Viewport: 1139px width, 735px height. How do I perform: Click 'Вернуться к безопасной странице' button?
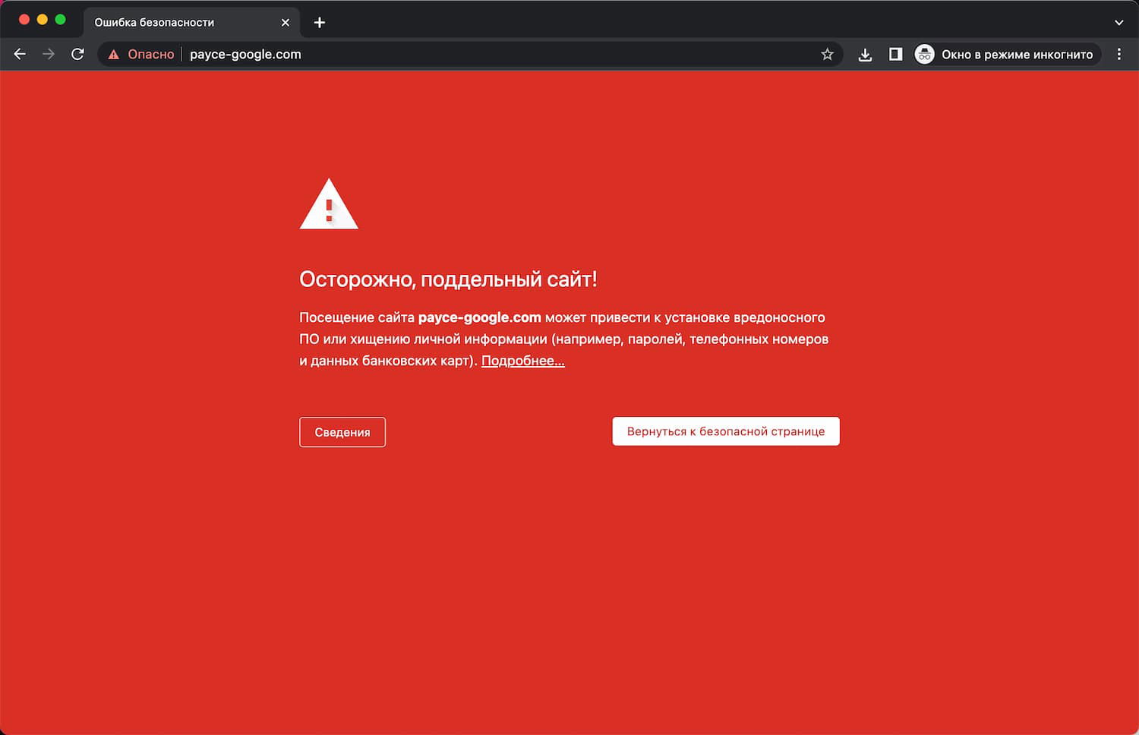pyautogui.click(x=726, y=431)
